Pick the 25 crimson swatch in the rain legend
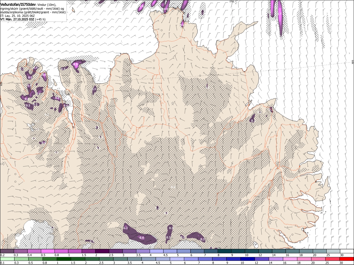The width and height of the screenshot is (354, 265). 332,259
